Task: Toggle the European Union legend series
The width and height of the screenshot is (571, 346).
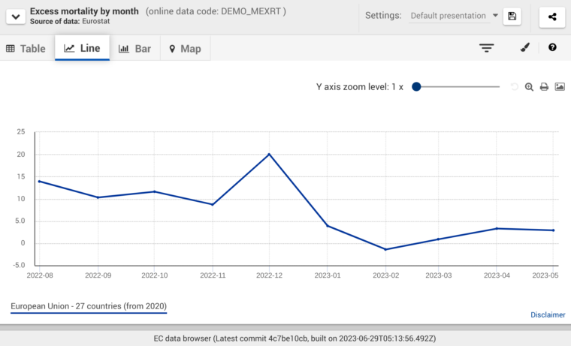Action: [89, 306]
